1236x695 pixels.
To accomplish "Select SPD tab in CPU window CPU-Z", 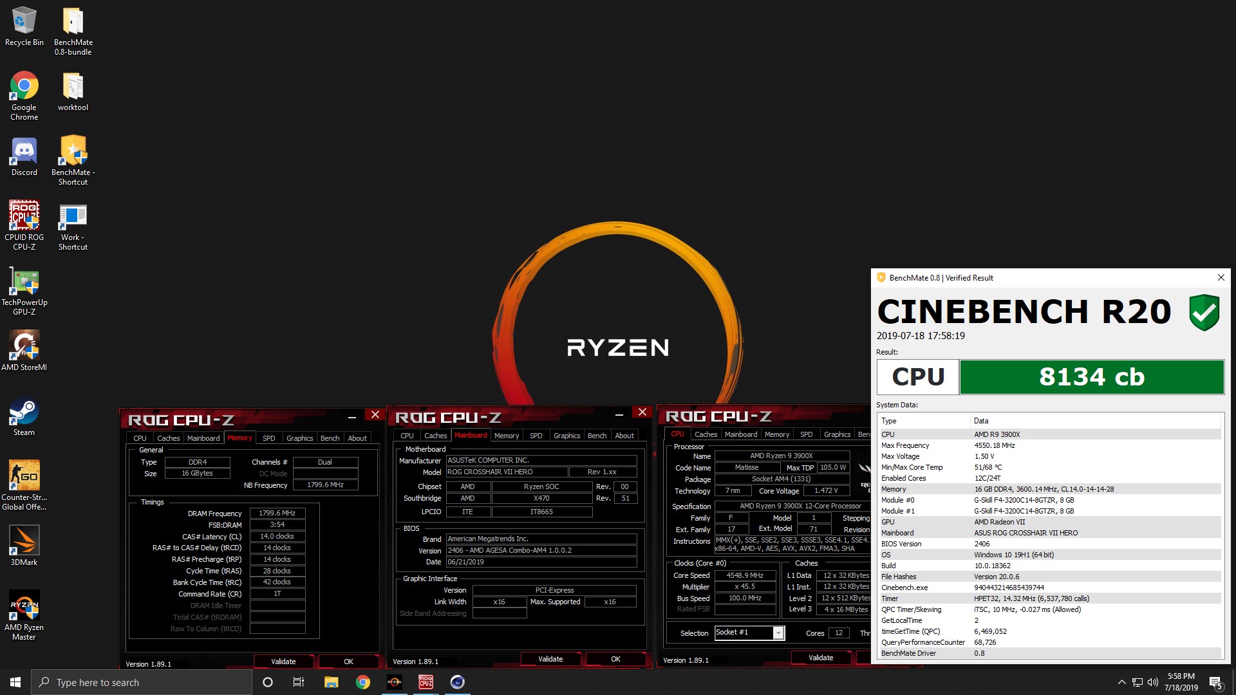I will pyautogui.click(x=806, y=434).
